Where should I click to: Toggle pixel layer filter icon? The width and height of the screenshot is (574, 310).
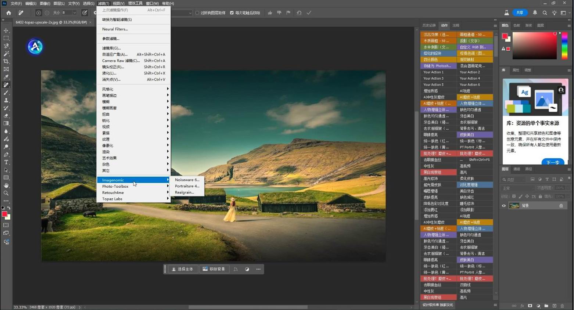532,179
